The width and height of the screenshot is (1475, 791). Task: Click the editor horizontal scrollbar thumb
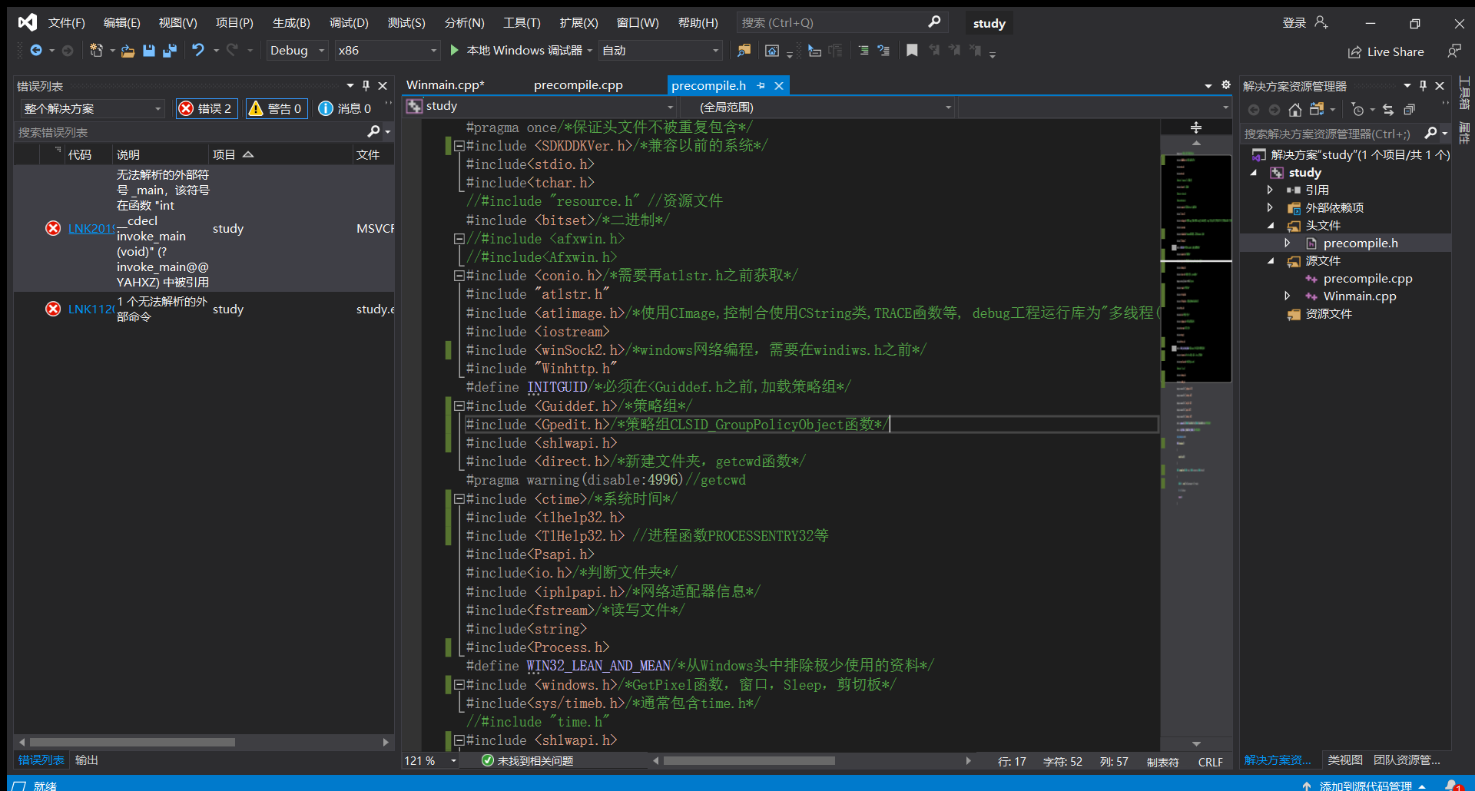(x=749, y=760)
